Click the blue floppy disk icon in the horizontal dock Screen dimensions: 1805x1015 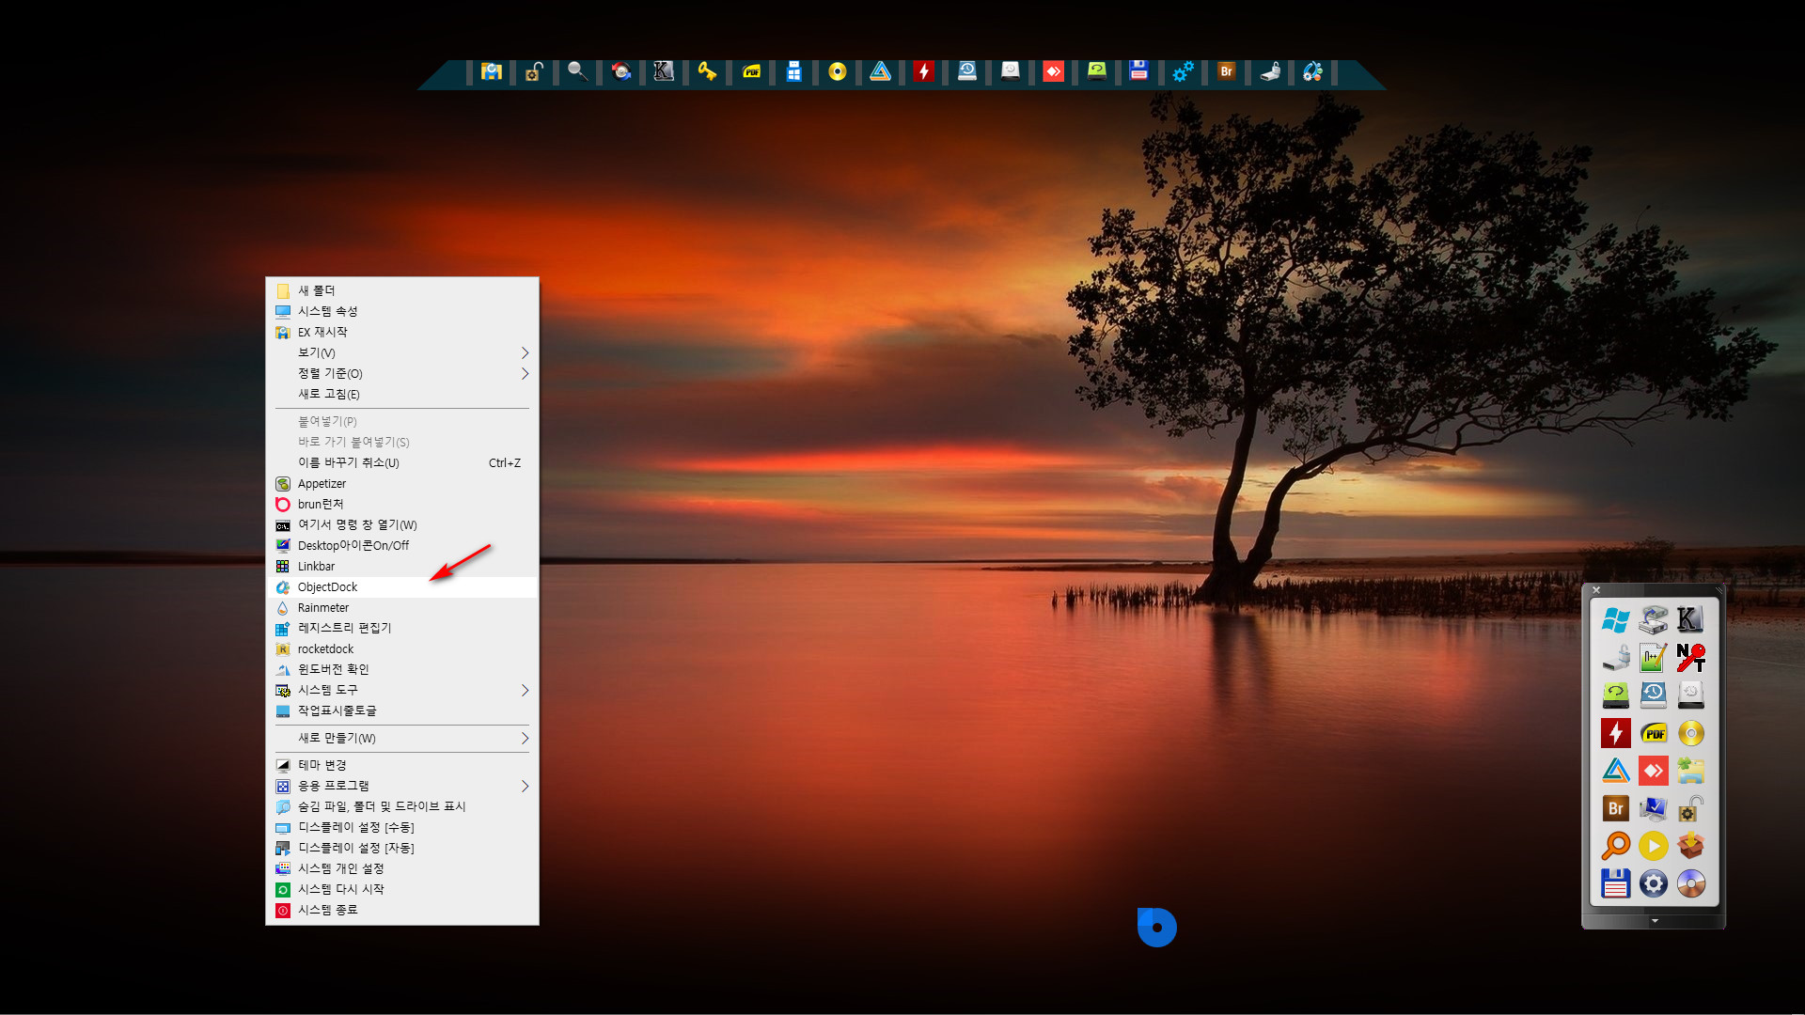(1139, 71)
